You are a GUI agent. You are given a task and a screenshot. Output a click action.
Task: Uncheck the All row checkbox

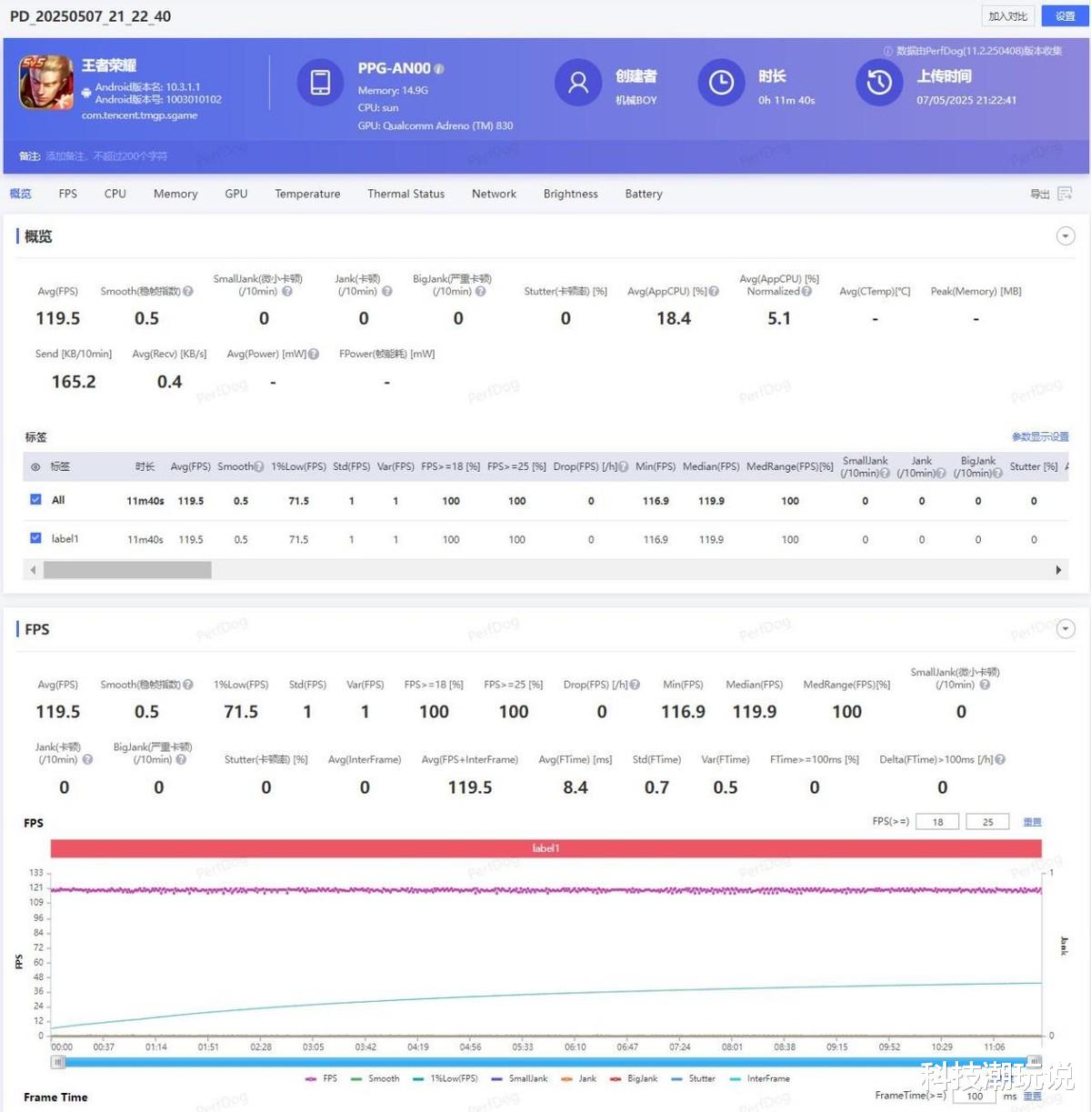click(35, 499)
